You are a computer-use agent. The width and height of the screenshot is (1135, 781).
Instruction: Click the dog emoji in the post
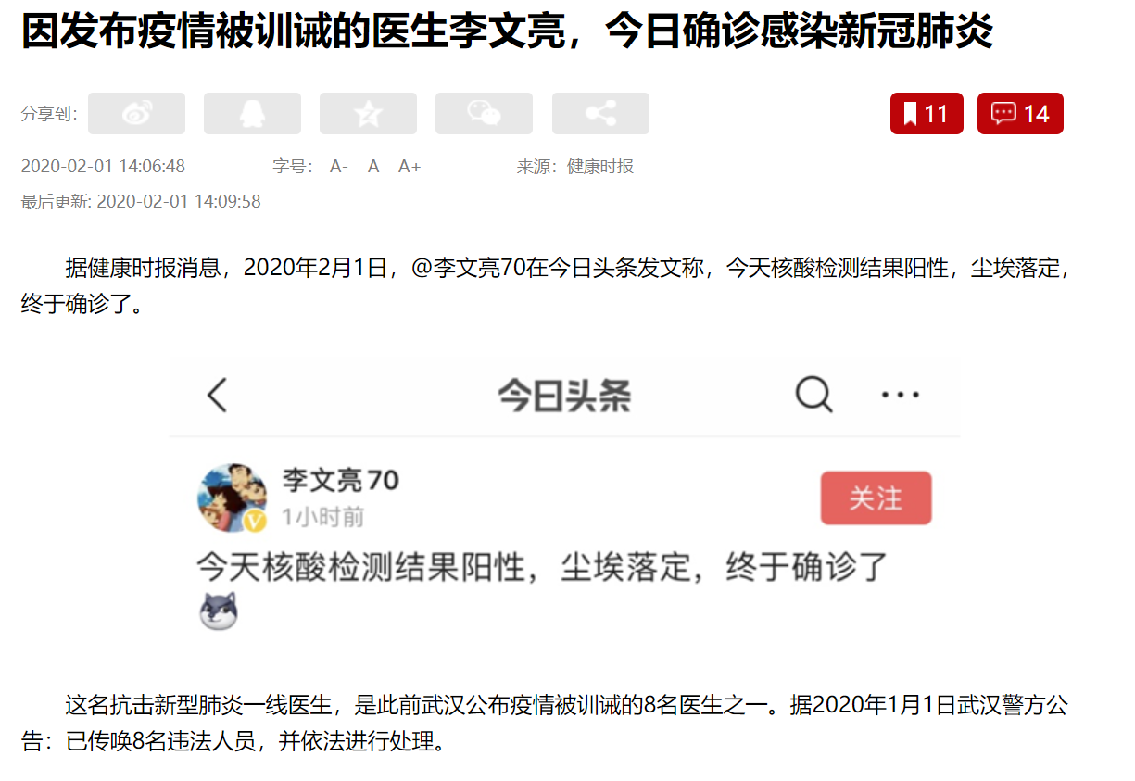(x=220, y=612)
